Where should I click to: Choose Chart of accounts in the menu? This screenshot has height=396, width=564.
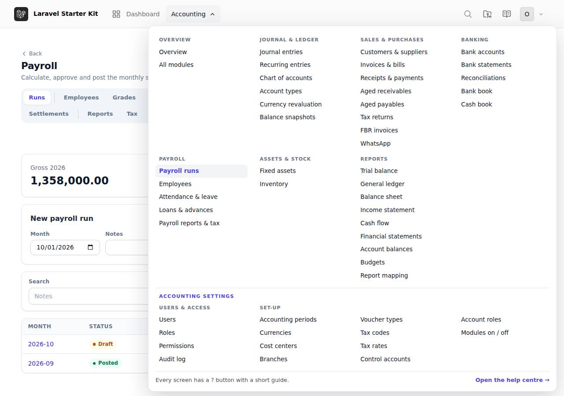click(286, 78)
